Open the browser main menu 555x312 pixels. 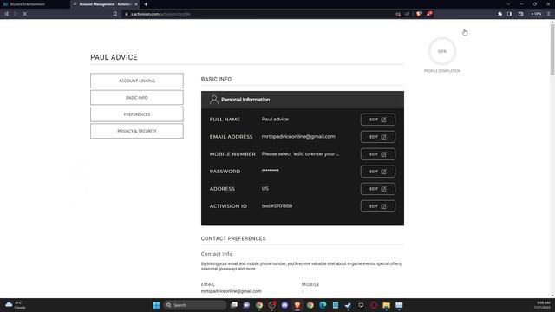[549, 14]
